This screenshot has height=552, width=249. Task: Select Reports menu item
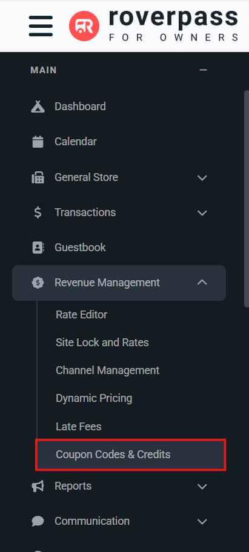click(x=73, y=486)
